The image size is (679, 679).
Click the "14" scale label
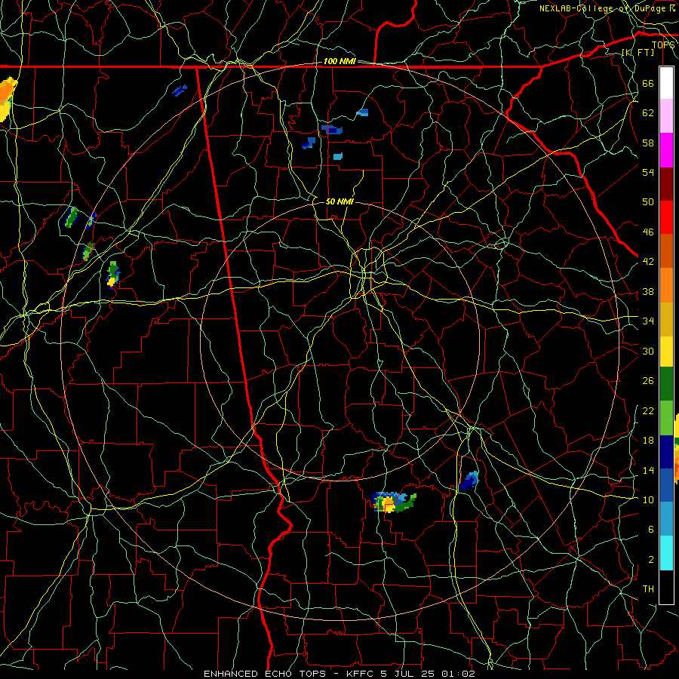(648, 470)
